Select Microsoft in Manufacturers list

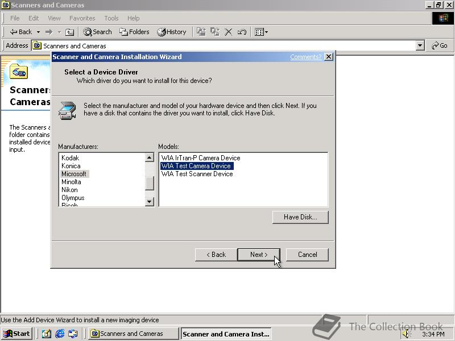pyautogui.click(x=74, y=174)
